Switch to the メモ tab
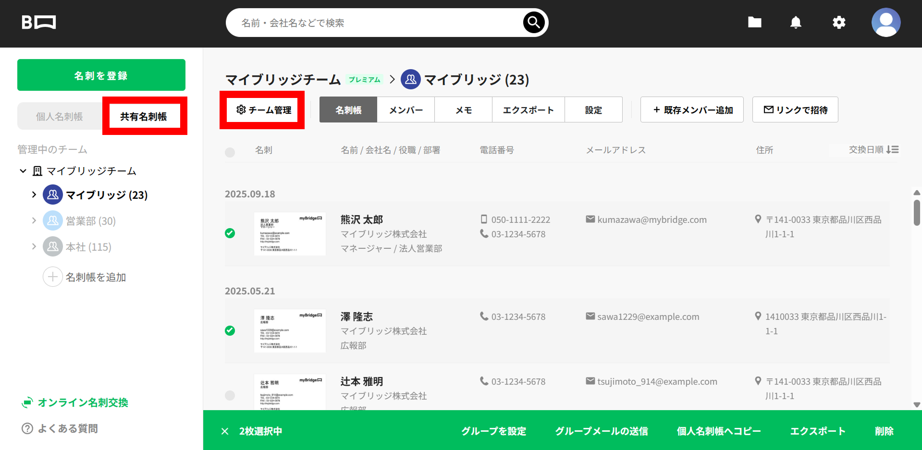The image size is (922, 450). (464, 109)
